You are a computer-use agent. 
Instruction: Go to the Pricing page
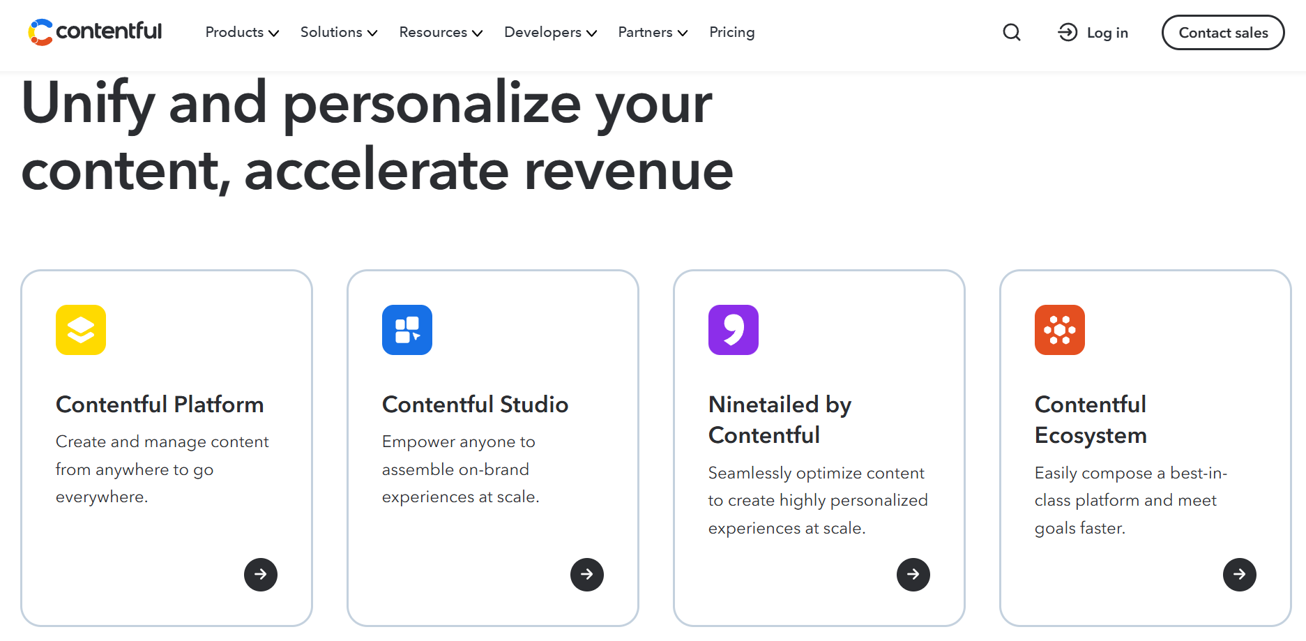click(x=731, y=33)
